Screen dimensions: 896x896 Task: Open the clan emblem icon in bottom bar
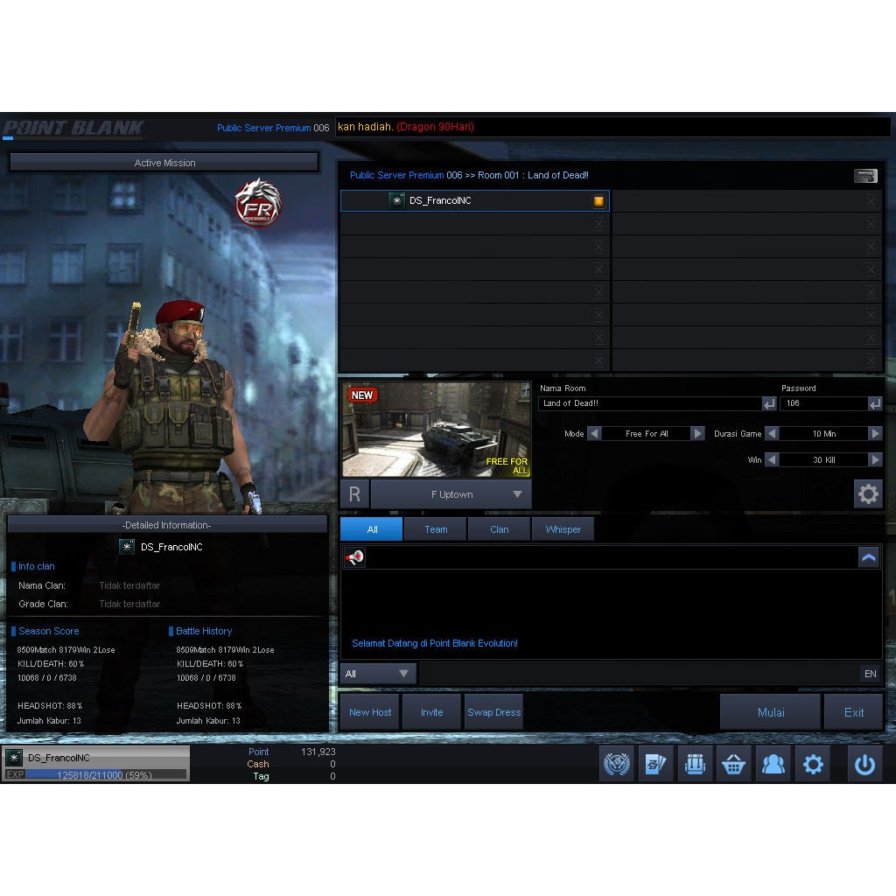point(617,764)
